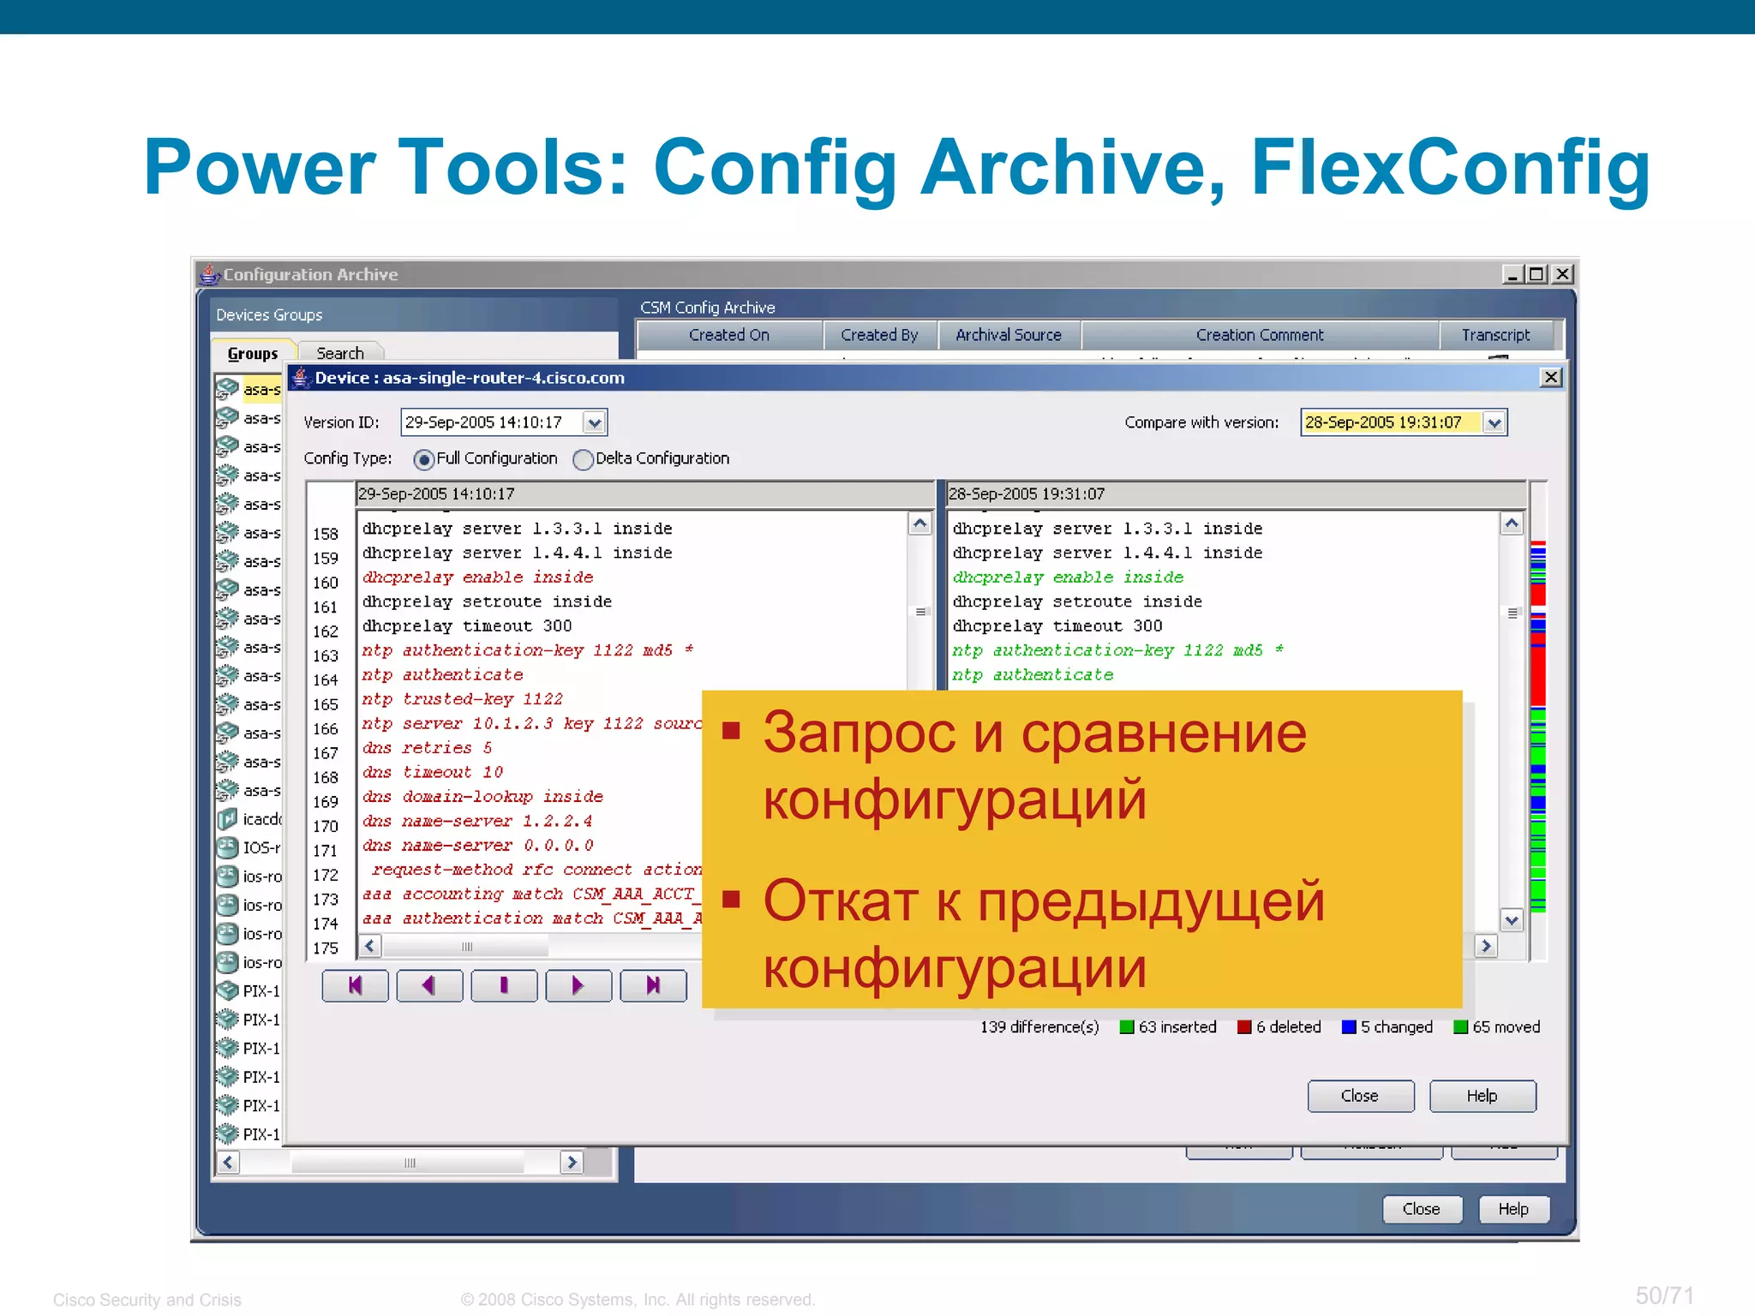Select the IOS-r router device icon
Viewport: 1755px width, 1316px height.
(x=227, y=847)
